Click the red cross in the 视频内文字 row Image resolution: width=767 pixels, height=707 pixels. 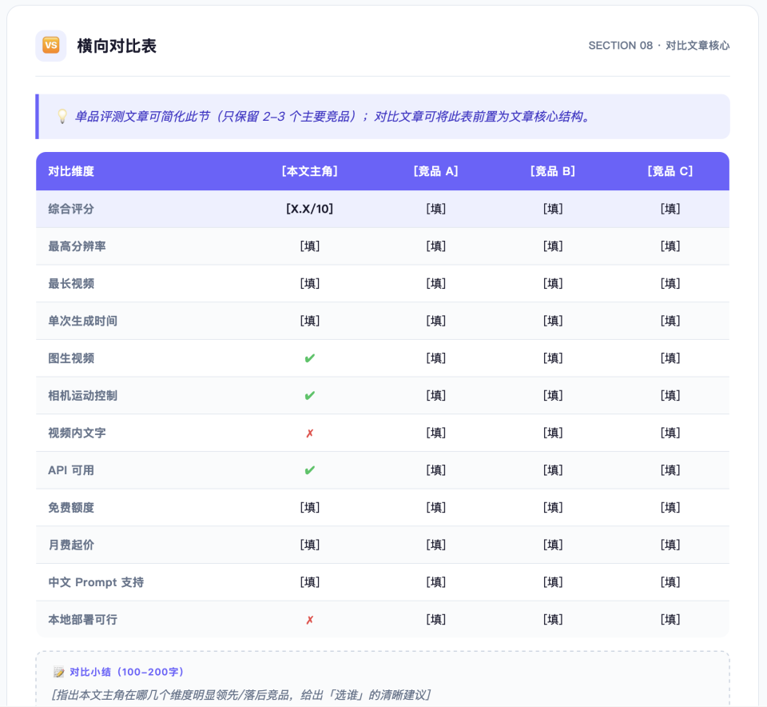coord(310,433)
